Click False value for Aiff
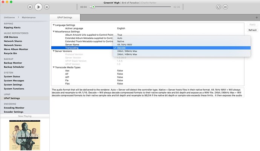The image size is (260, 151). tap(120, 77)
